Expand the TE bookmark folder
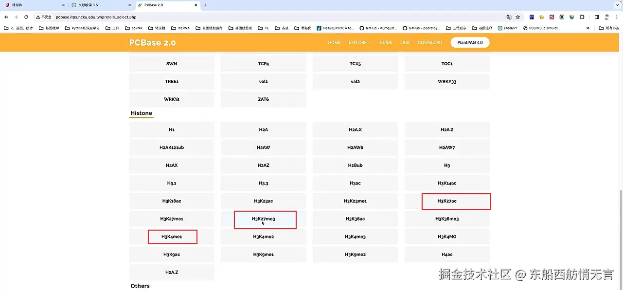 click(264, 28)
